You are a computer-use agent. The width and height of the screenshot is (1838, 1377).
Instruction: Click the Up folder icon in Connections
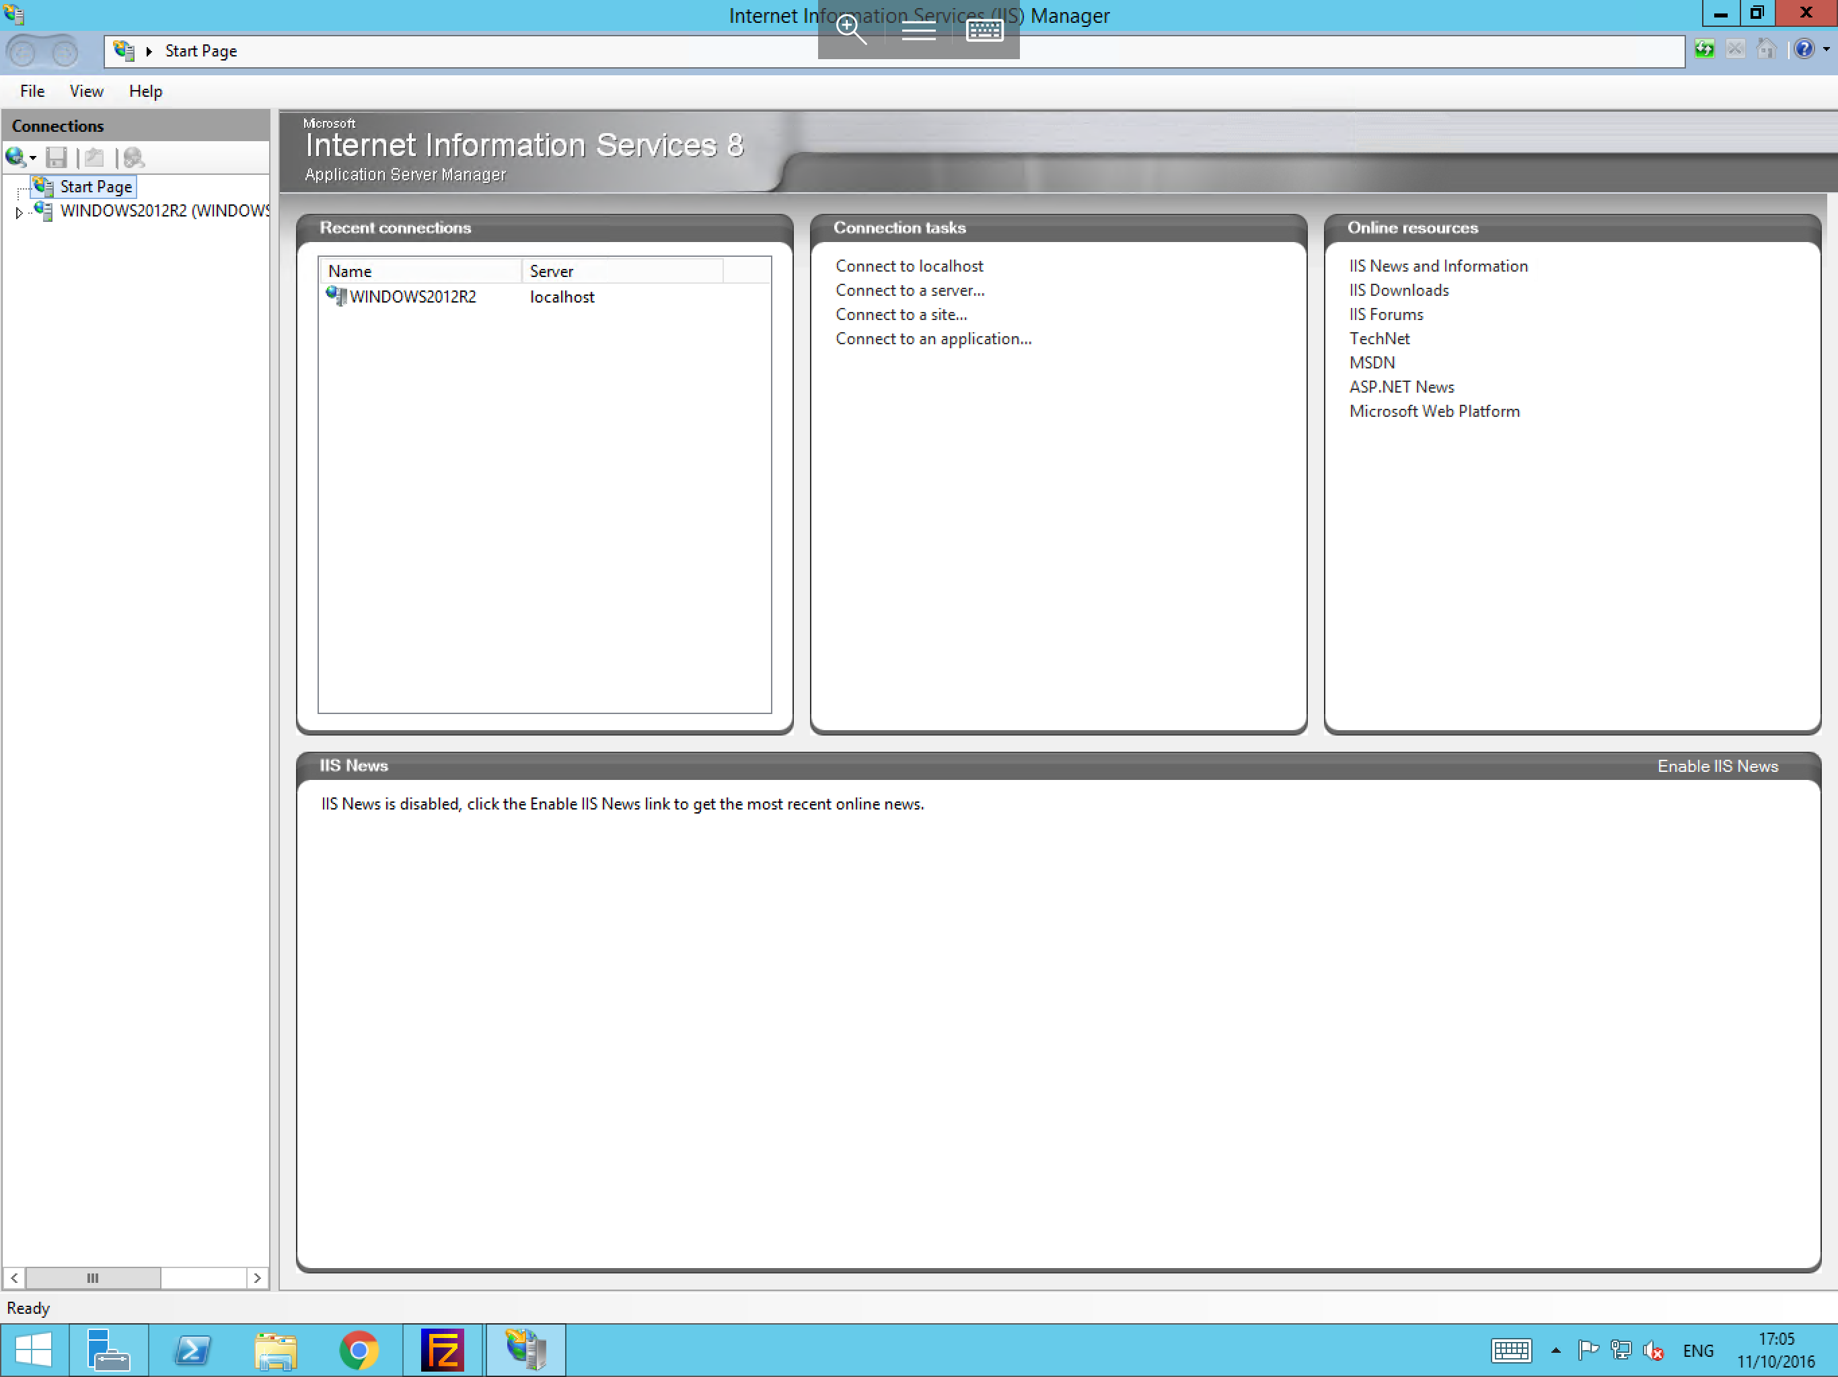click(95, 157)
